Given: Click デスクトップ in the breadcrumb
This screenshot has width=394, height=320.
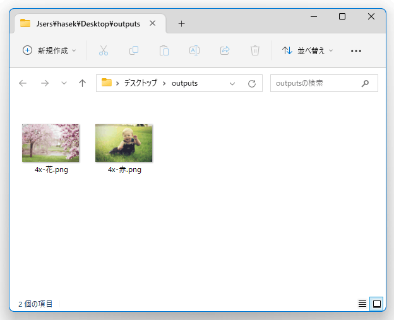Looking at the screenshot, I should (140, 83).
